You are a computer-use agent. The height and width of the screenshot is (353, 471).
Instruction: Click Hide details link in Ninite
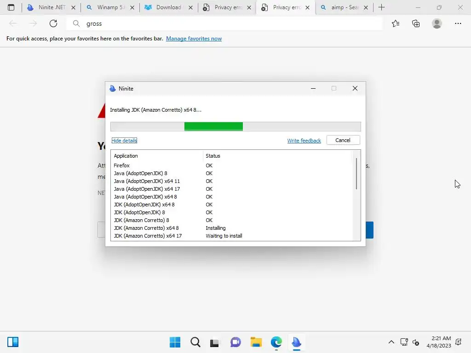coord(124,141)
